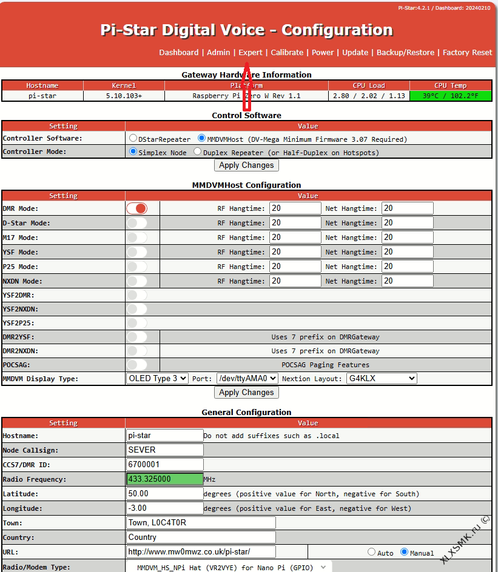Select Auto URL option

click(371, 552)
